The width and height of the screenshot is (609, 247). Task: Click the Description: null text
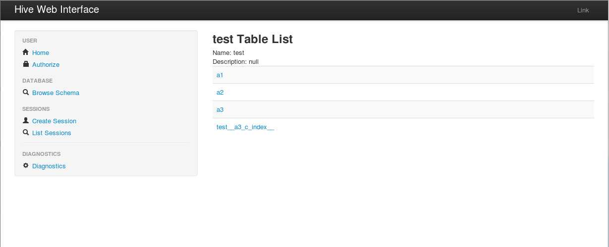[x=235, y=62]
